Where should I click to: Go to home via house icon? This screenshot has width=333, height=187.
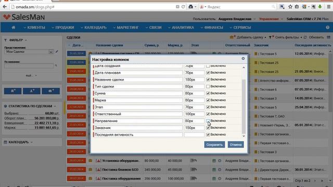click(14, 28)
